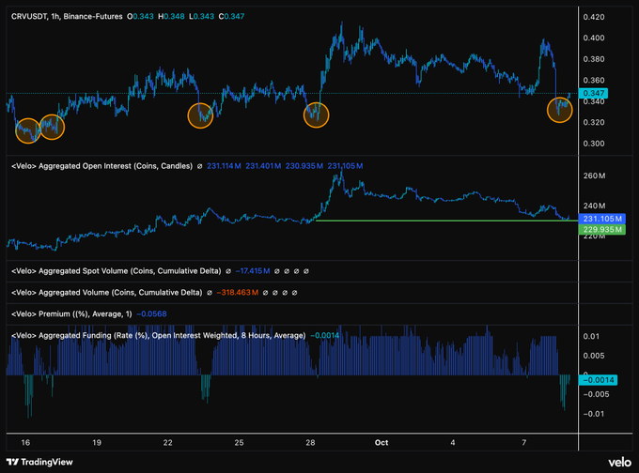The image size is (639, 473).
Task: Select the Aggregated Volume Cumulative Delta title
Action: tap(107, 293)
